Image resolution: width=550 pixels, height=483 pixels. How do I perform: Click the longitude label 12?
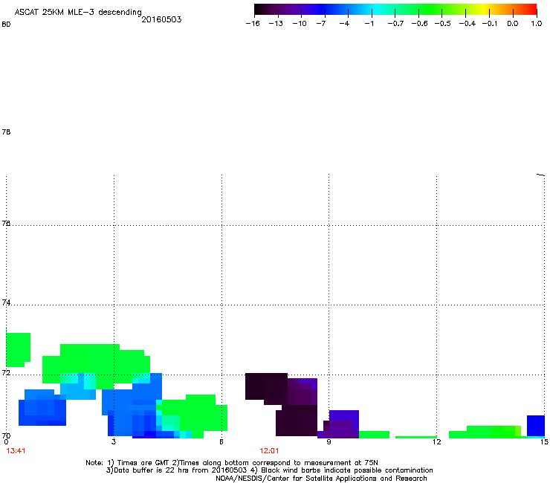click(436, 441)
